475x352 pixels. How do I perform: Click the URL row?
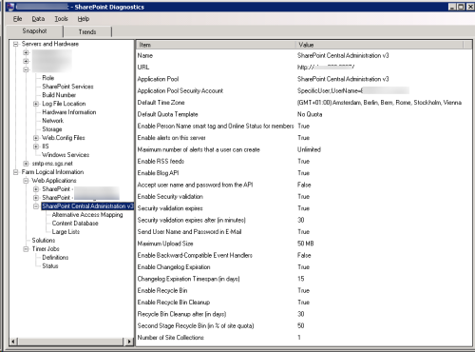click(304, 68)
